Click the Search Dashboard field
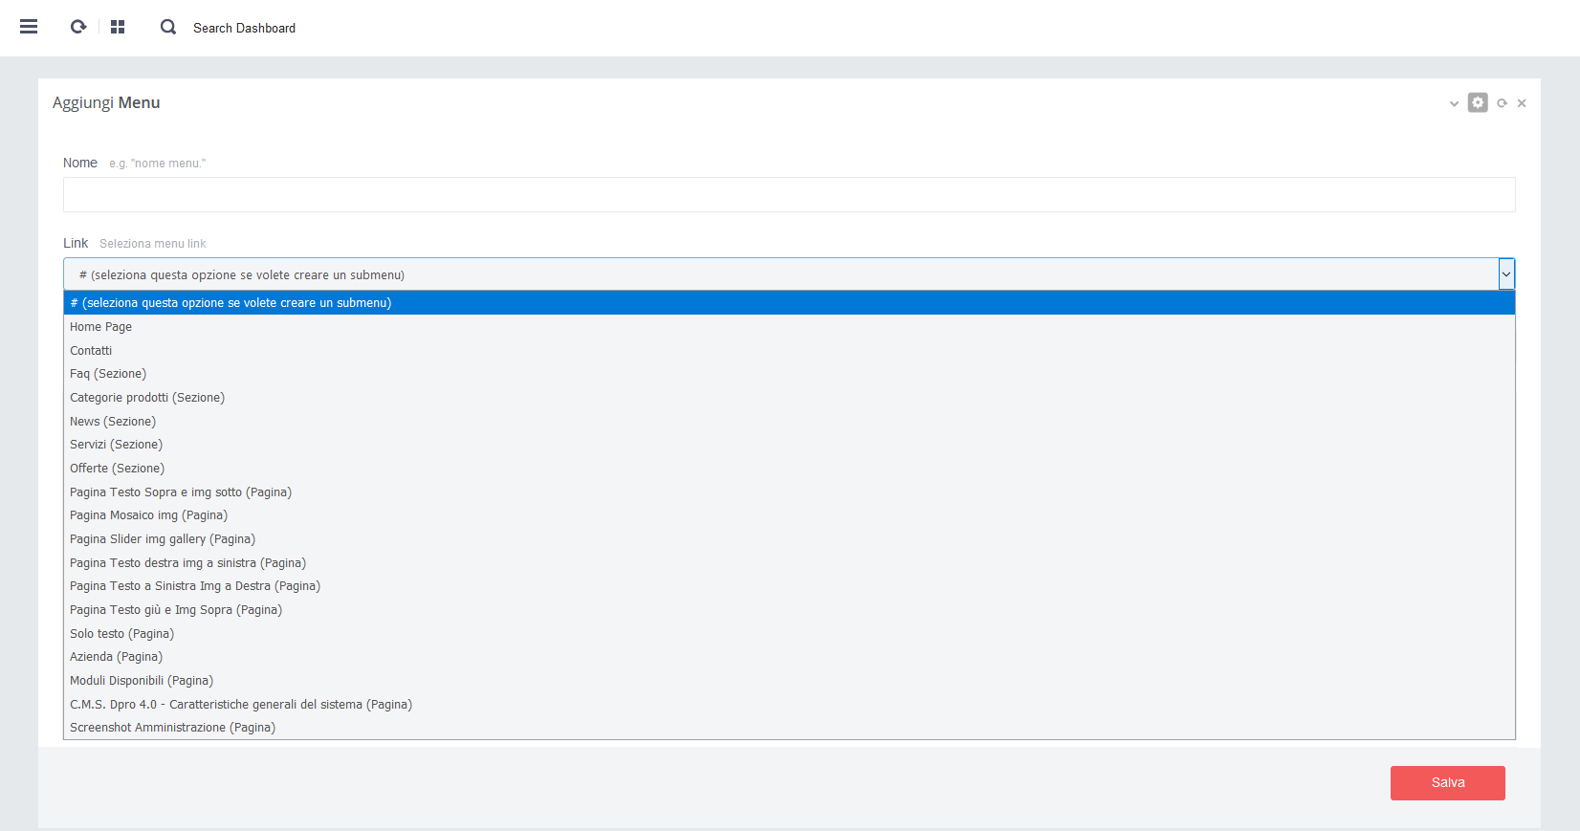This screenshot has width=1580, height=831. tap(245, 28)
